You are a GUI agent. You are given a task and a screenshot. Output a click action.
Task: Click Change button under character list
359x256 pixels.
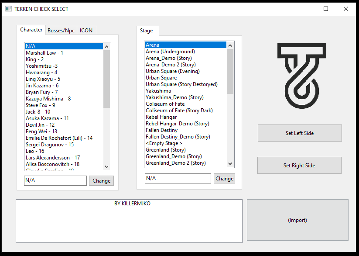[102, 181]
